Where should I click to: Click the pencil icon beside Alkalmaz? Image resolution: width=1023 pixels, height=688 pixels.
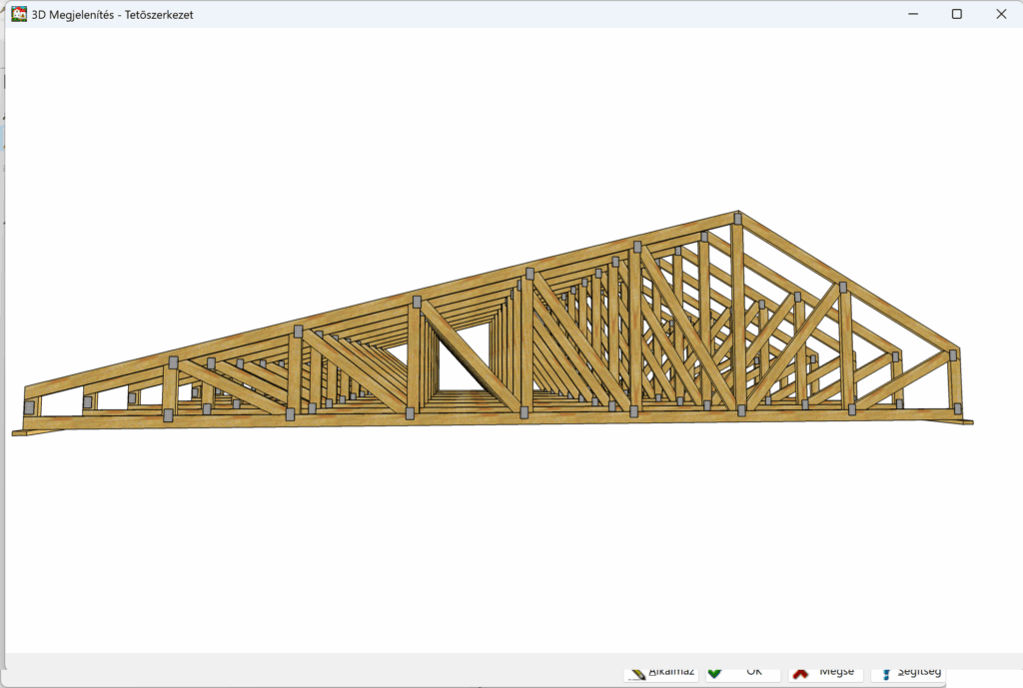pyautogui.click(x=636, y=673)
